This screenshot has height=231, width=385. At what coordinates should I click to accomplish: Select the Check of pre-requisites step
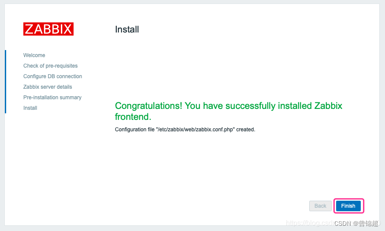(50, 66)
